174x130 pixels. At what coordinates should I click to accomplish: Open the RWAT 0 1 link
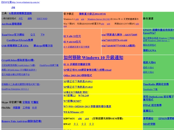(x=76, y=124)
